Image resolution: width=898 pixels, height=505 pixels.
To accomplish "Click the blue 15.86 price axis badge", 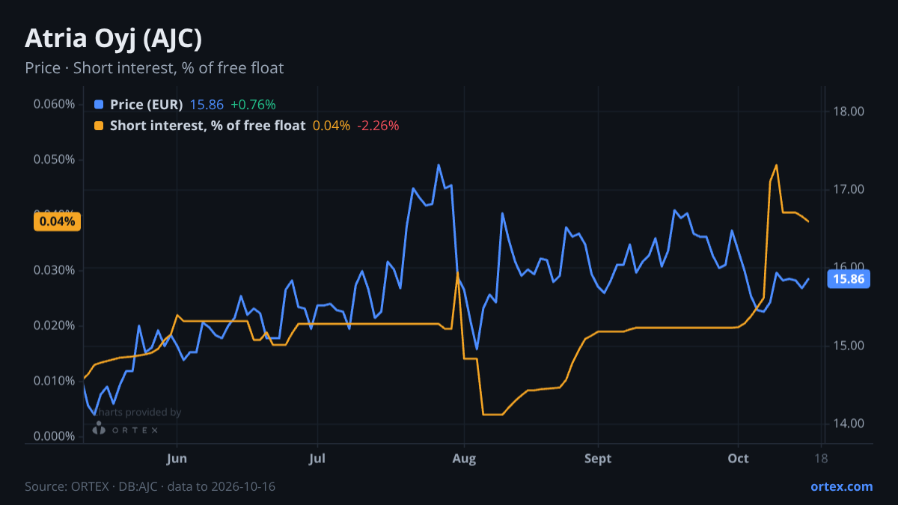I will pyautogui.click(x=849, y=279).
